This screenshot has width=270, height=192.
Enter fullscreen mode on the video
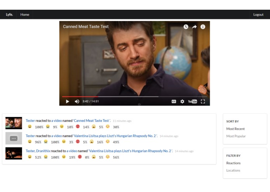pos(203,101)
